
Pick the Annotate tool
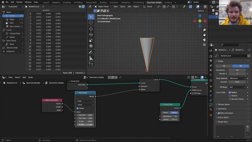point(91,52)
